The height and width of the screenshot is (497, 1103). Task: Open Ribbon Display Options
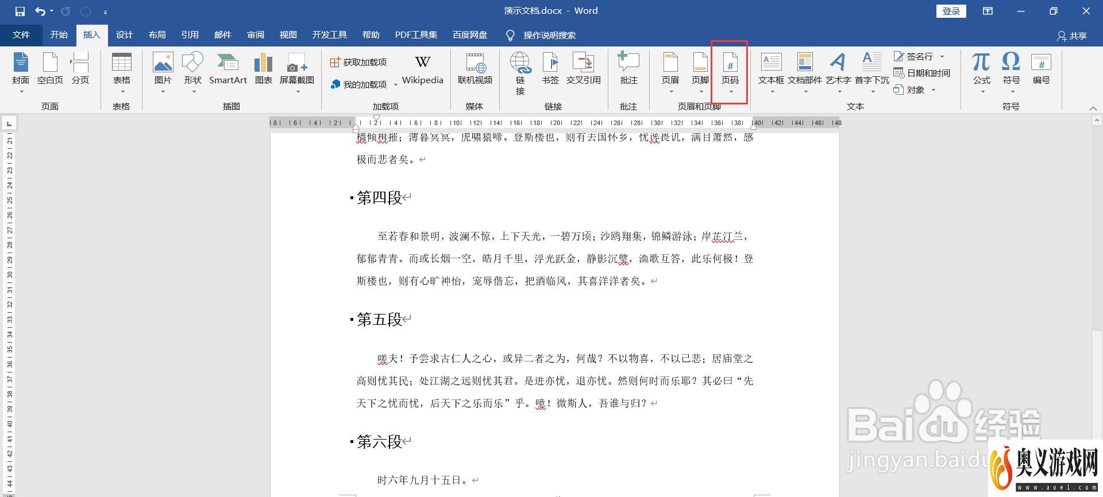(x=988, y=11)
